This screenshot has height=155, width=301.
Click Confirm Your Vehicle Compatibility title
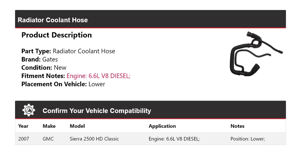tap(97, 111)
